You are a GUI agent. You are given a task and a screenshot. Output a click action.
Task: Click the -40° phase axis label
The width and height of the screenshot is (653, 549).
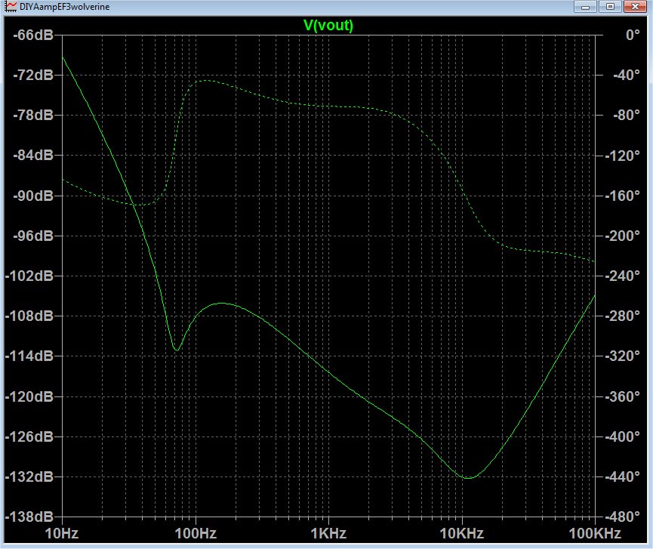(627, 75)
